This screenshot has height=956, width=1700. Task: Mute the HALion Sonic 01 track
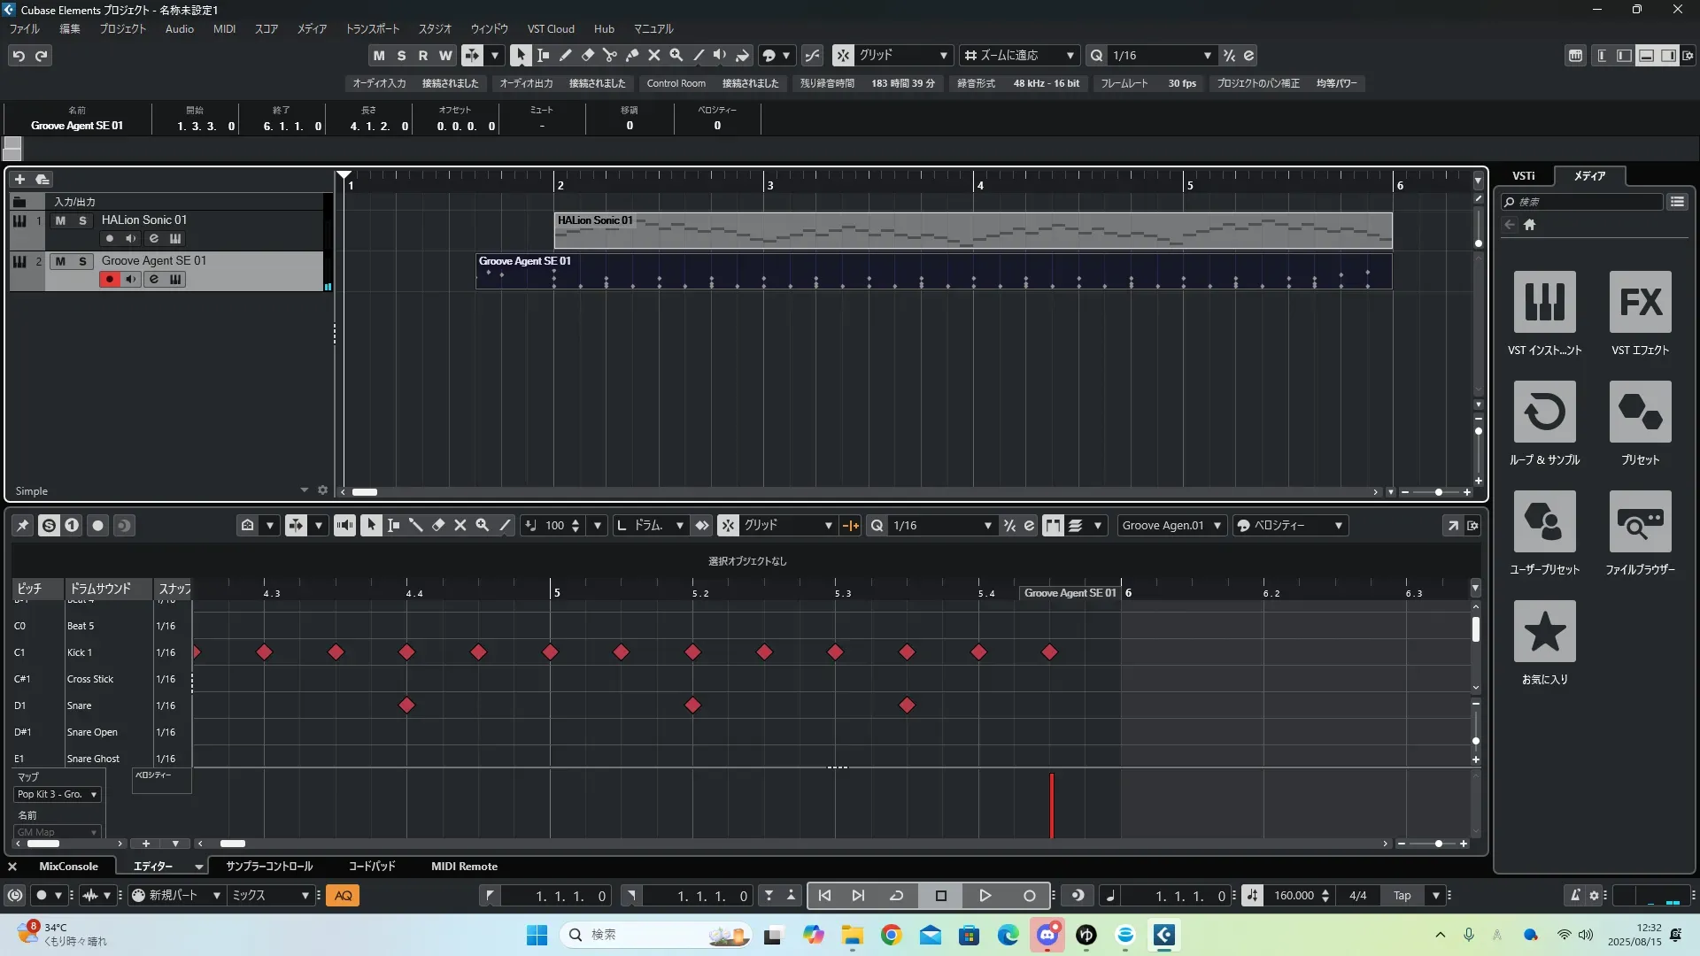point(60,220)
